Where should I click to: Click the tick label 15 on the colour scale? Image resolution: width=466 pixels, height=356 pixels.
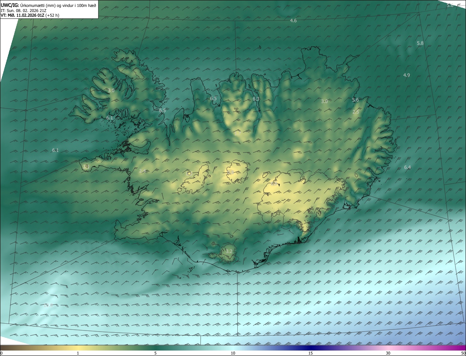(311, 353)
